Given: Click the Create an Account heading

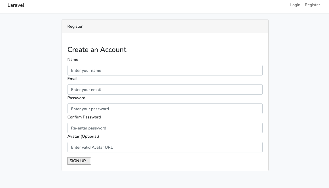Looking at the screenshot, I should (x=97, y=49).
